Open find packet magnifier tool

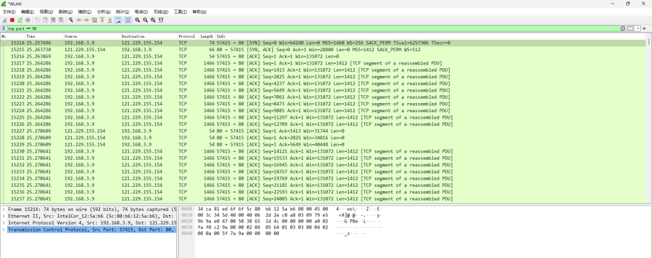pos(71,20)
